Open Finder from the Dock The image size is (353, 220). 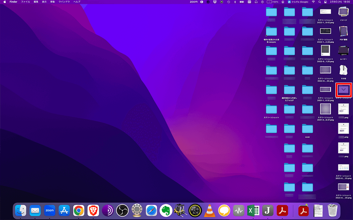point(20,211)
